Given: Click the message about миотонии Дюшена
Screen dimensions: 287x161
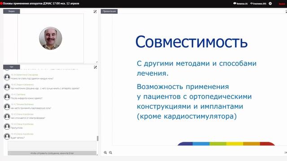Looking at the screenshot, I should click(45, 89).
